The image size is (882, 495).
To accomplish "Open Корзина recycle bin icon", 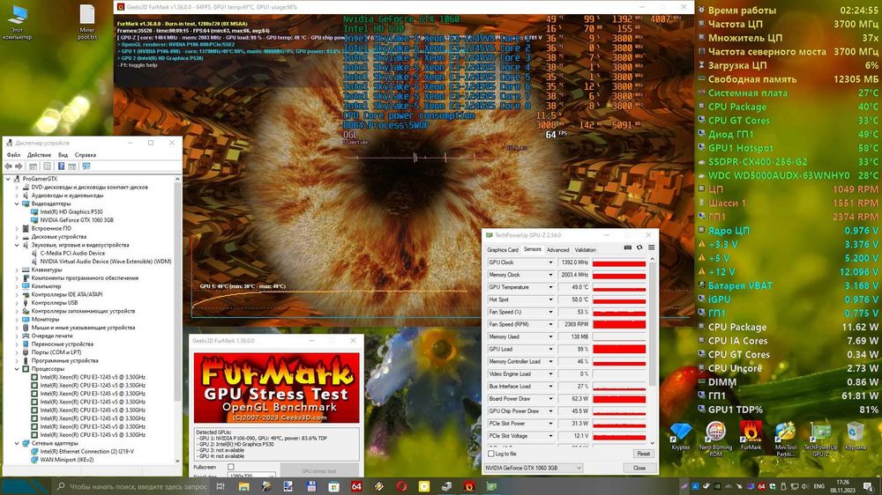I will pyautogui.click(x=855, y=437).
